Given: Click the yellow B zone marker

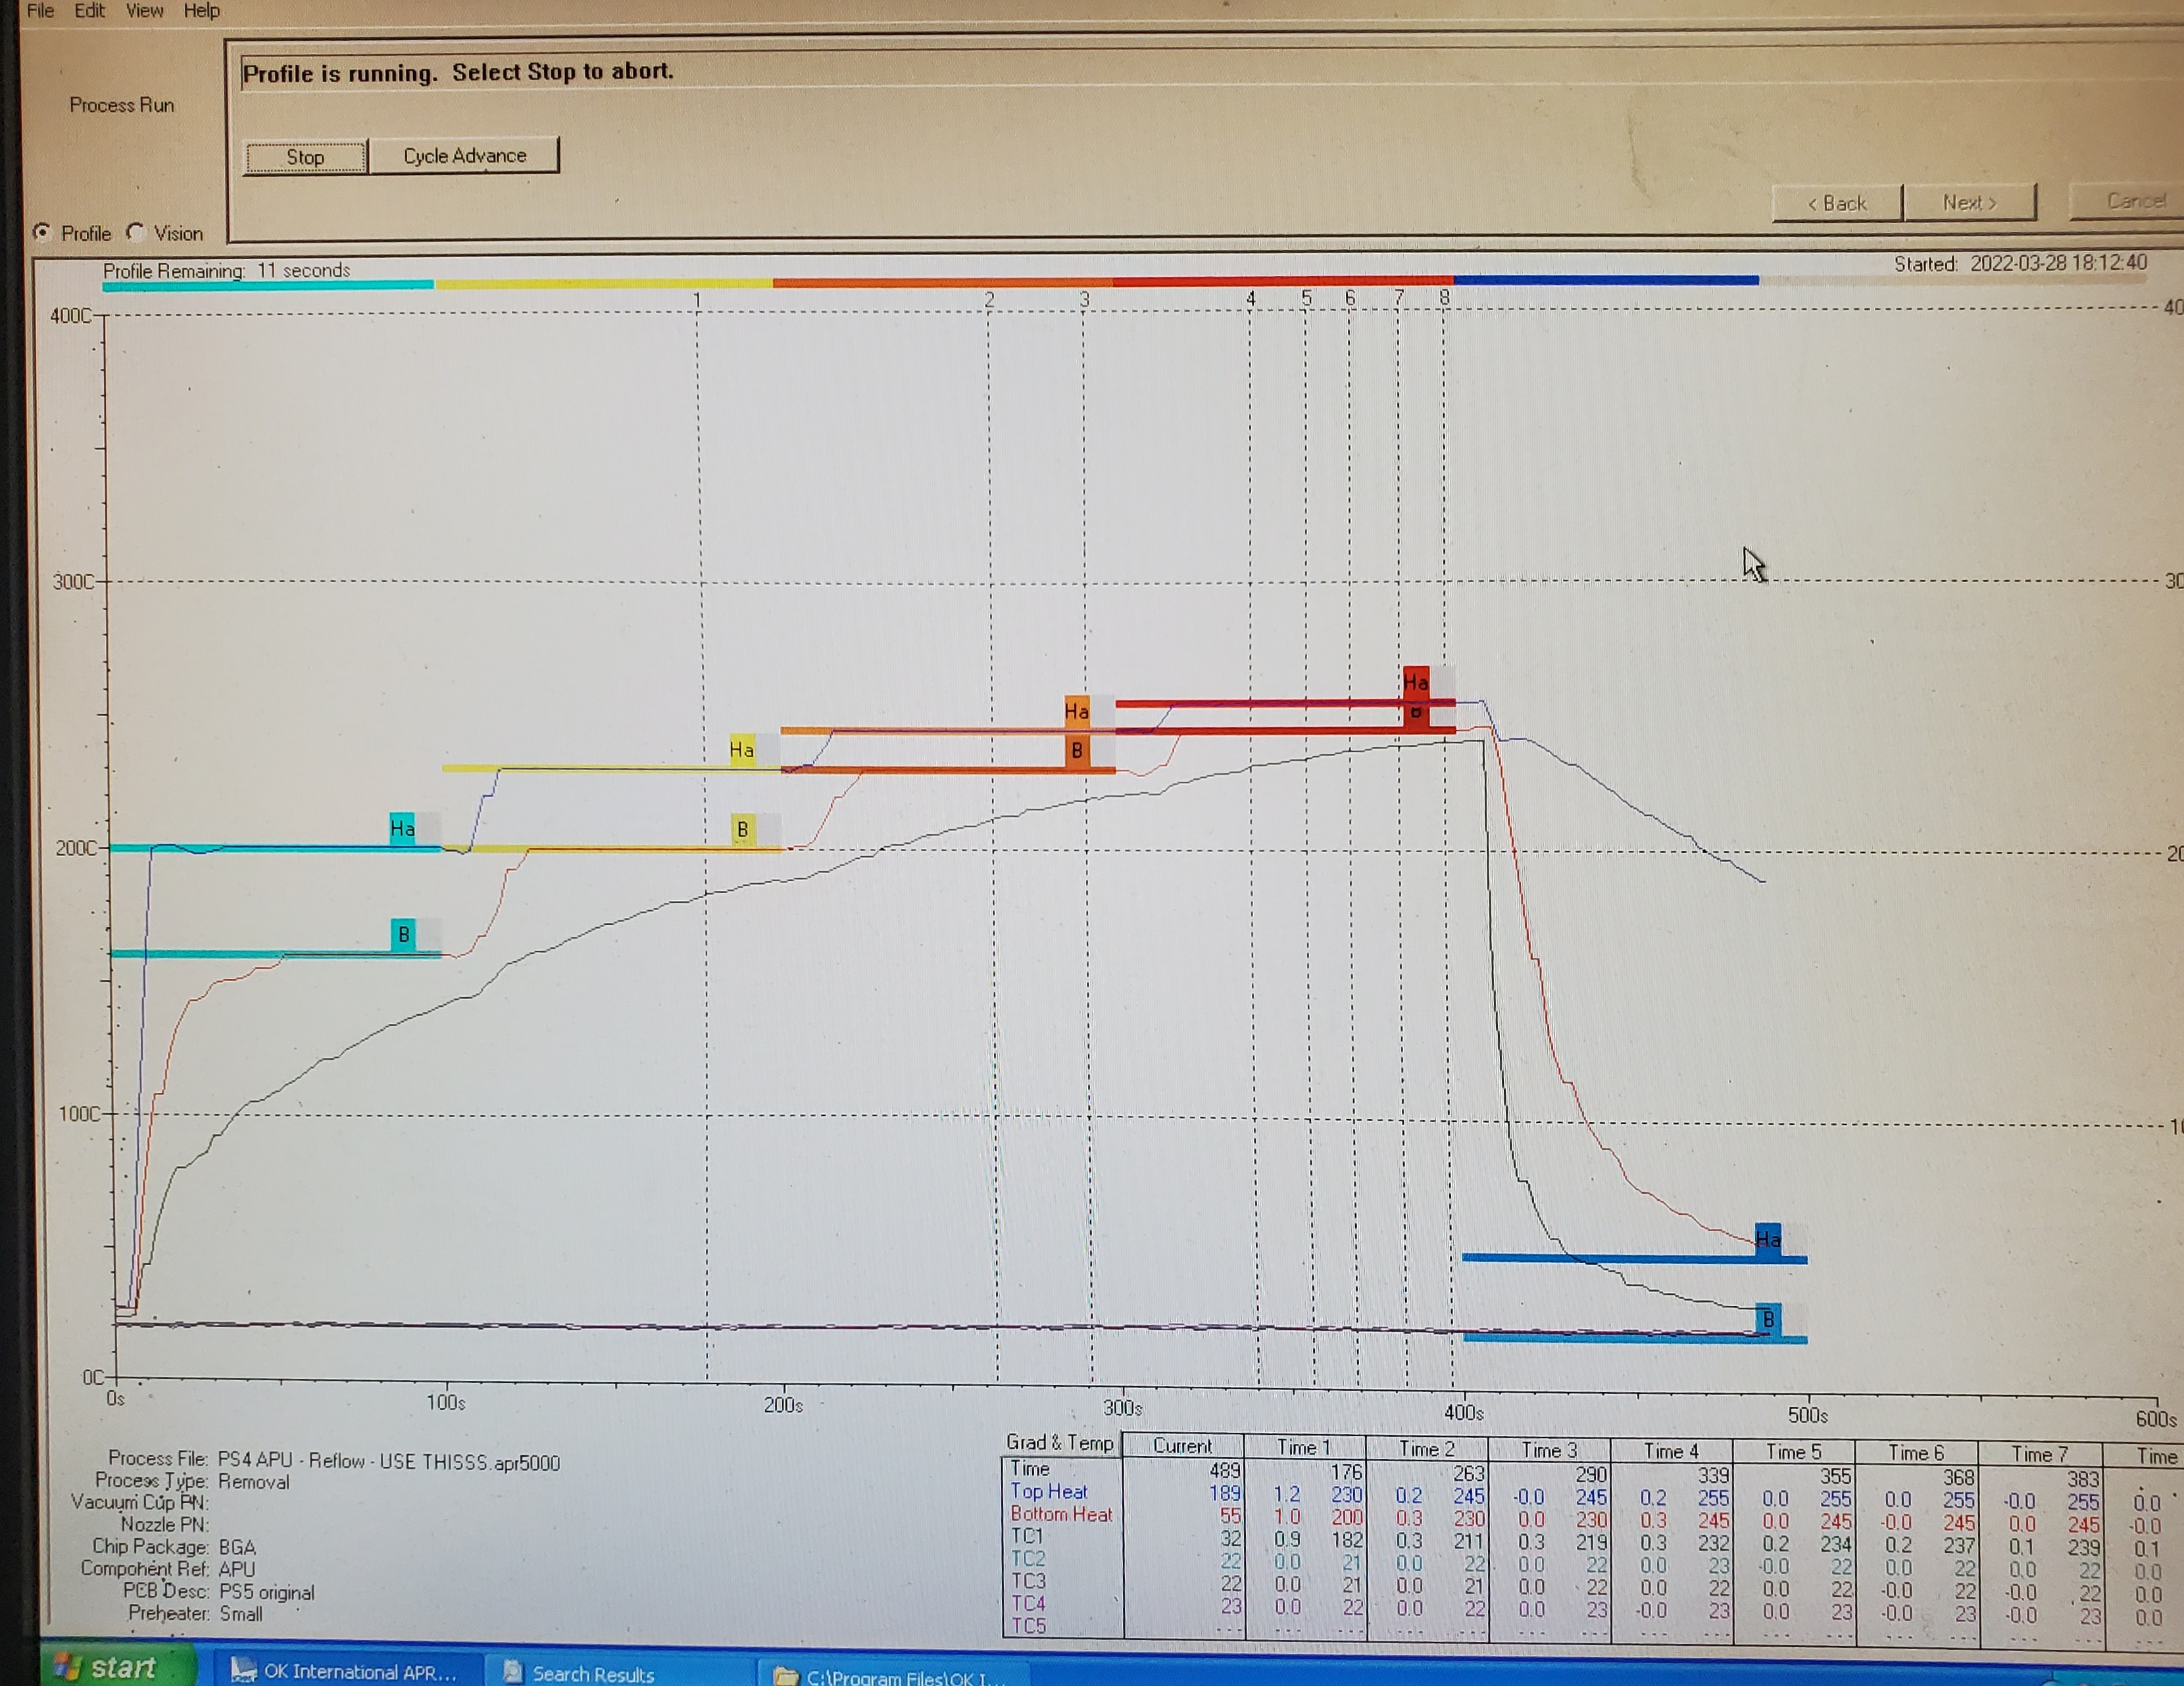Looking at the screenshot, I should coord(742,829).
